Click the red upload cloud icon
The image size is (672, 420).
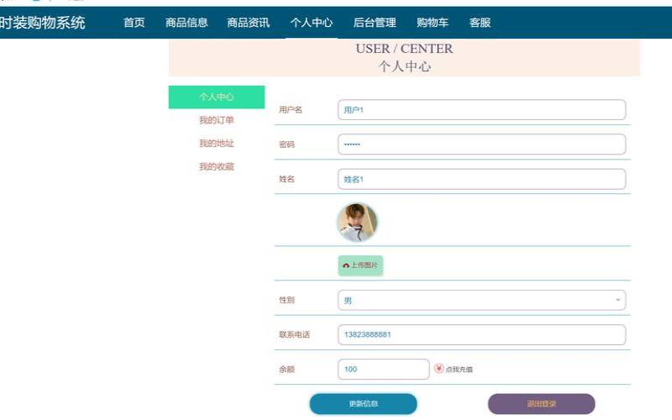click(346, 265)
